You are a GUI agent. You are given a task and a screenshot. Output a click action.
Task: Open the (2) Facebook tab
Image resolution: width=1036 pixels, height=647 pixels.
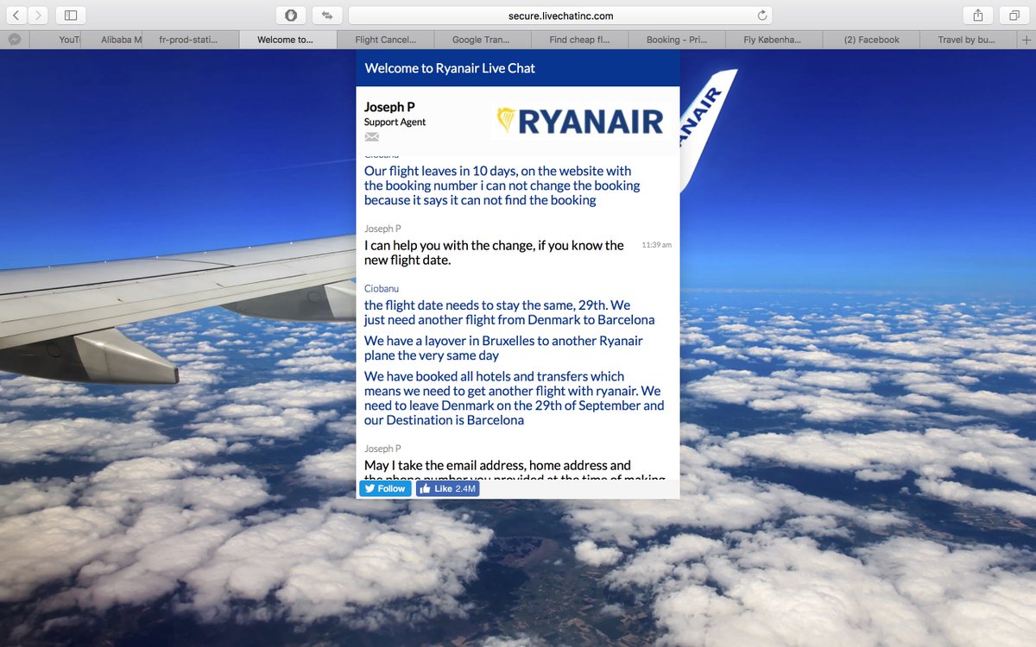pos(870,40)
